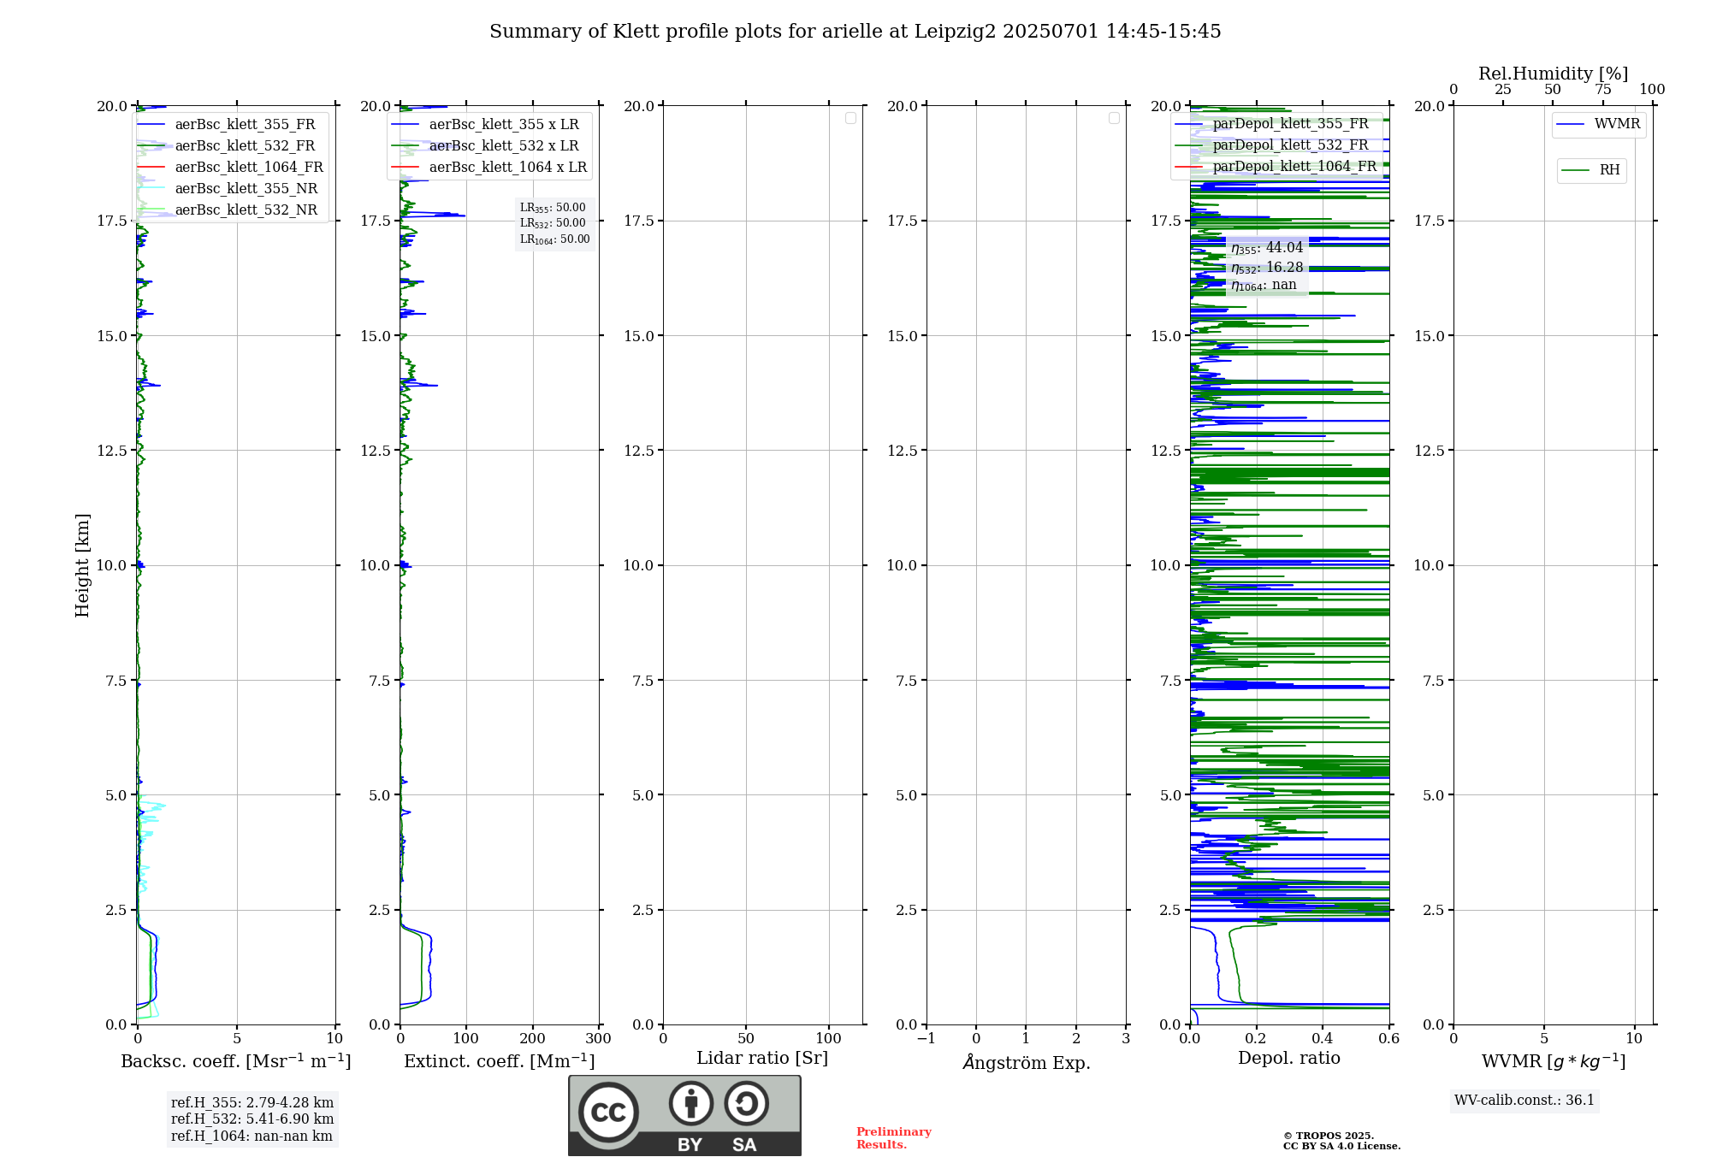Click the red line sample beside aerBsc_klett_1064_FR
The image size is (1711, 1163).
click(x=151, y=167)
